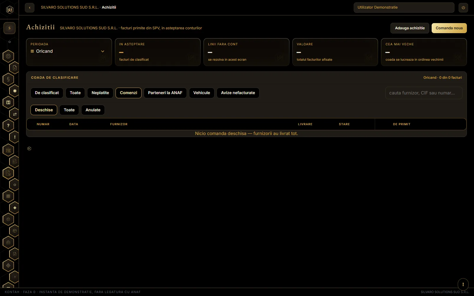Click the briefcase hexagon icon in sidebar

(x=8, y=242)
